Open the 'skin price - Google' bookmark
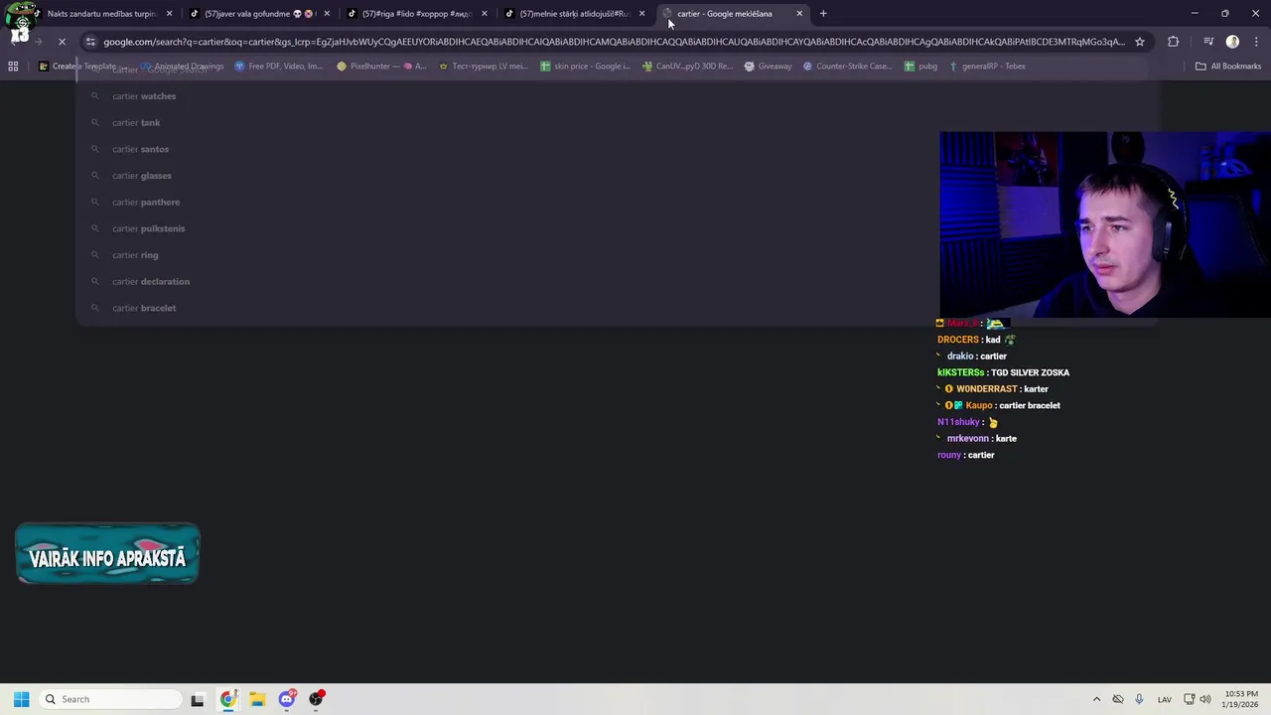The width and height of the screenshot is (1271, 715). click(585, 67)
